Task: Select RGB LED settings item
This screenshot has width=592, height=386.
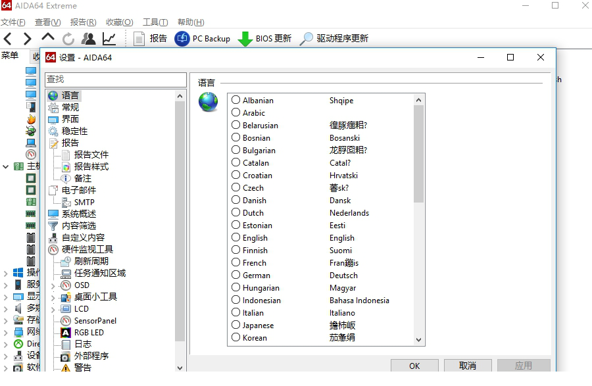Action: [x=89, y=332]
